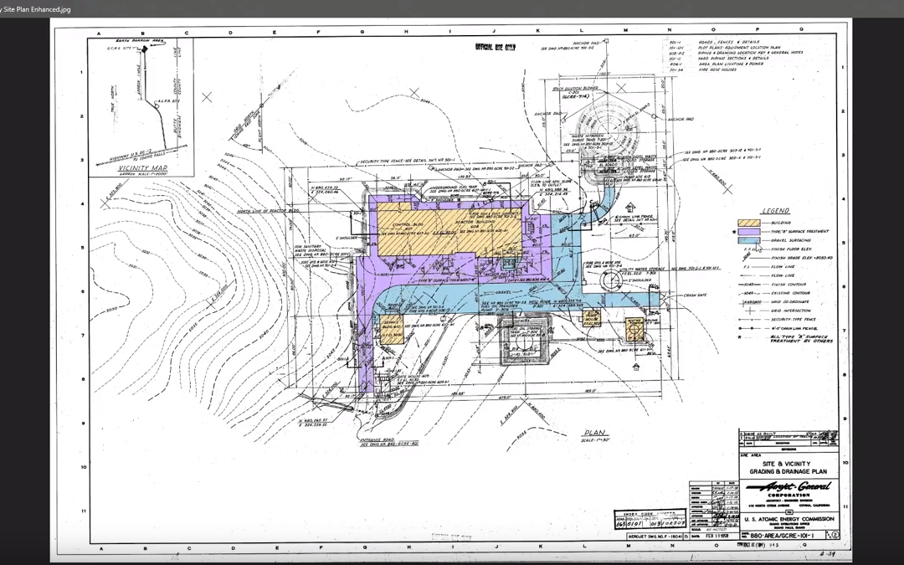The height and width of the screenshot is (565, 904).
Task: Click 'FINISH FLOOR ELEV.' legend entry
Action: pos(791,249)
